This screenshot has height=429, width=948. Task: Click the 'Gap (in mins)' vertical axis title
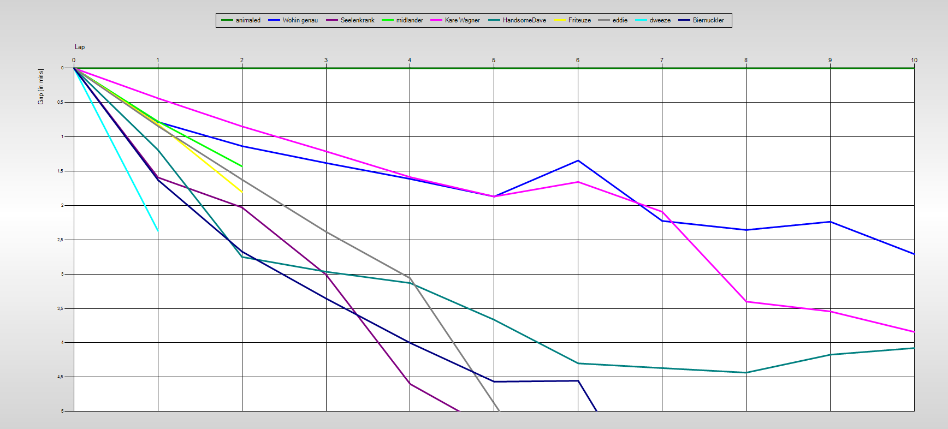tap(41, 87)
